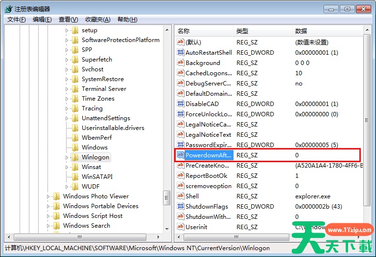Click the string icon for PowerdownAft value
The width and height of the screenshot is (376, 257).
[x=180, y=155]
